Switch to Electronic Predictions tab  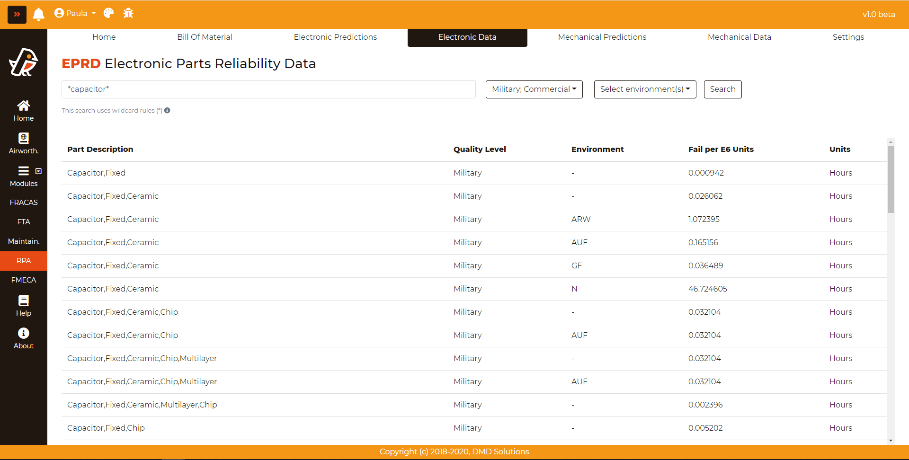(335, 37)
